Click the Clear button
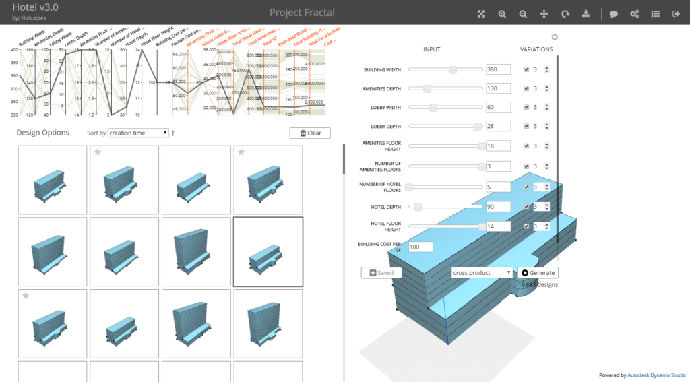The width and height of the screenshot is (690, 382). click(x=310, y=133)
